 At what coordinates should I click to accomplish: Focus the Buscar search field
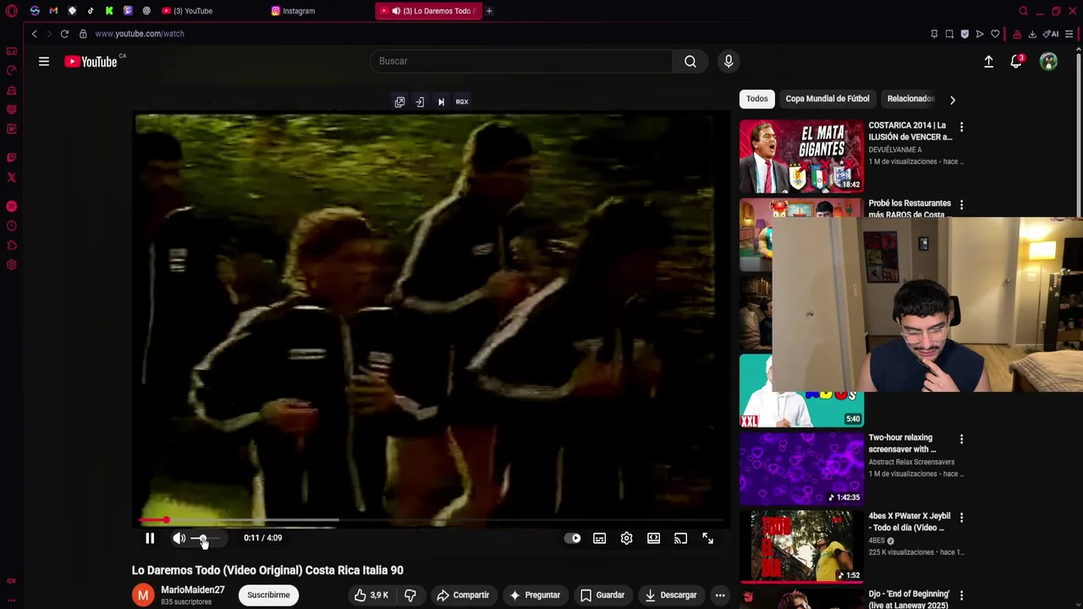521,61
